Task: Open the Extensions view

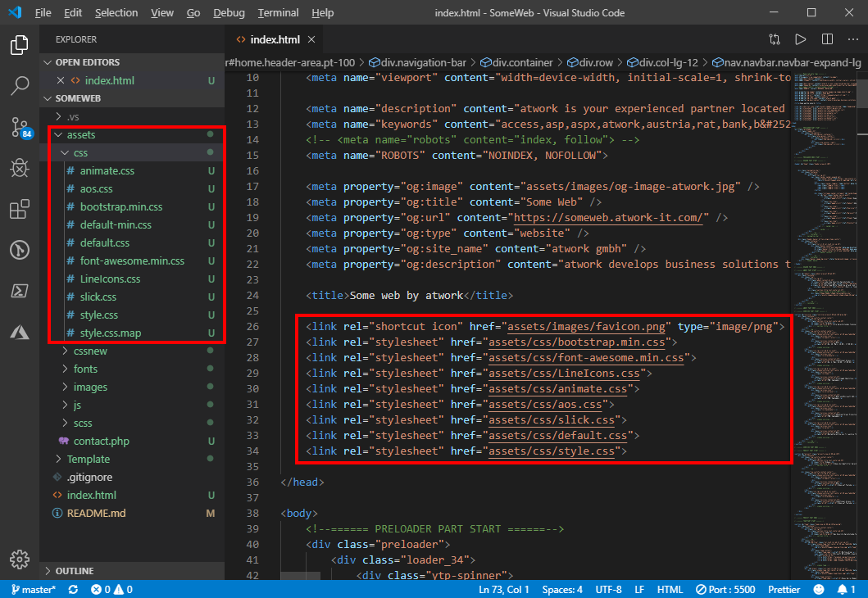Action: (x=19, y=209)
